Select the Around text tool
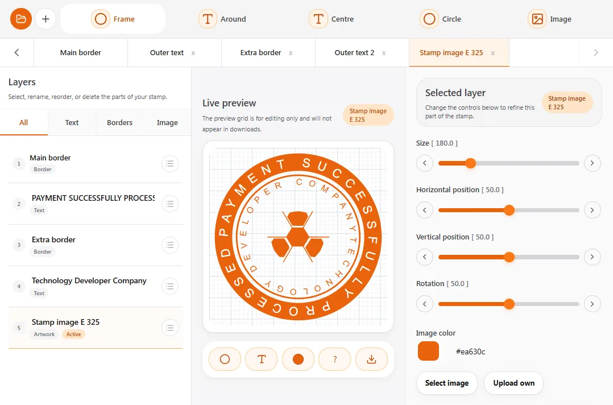The image size is (613, 405). 222,19
